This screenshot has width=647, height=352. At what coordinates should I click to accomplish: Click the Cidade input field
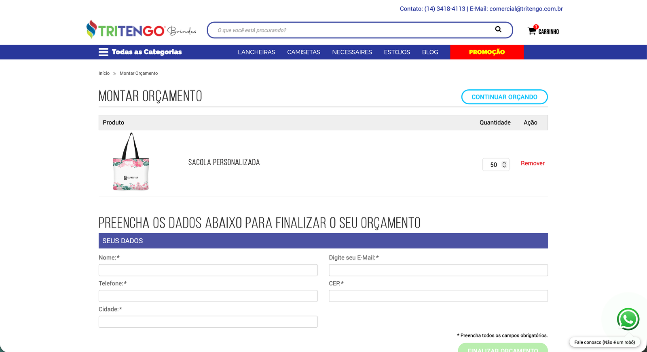pos(208,322)
